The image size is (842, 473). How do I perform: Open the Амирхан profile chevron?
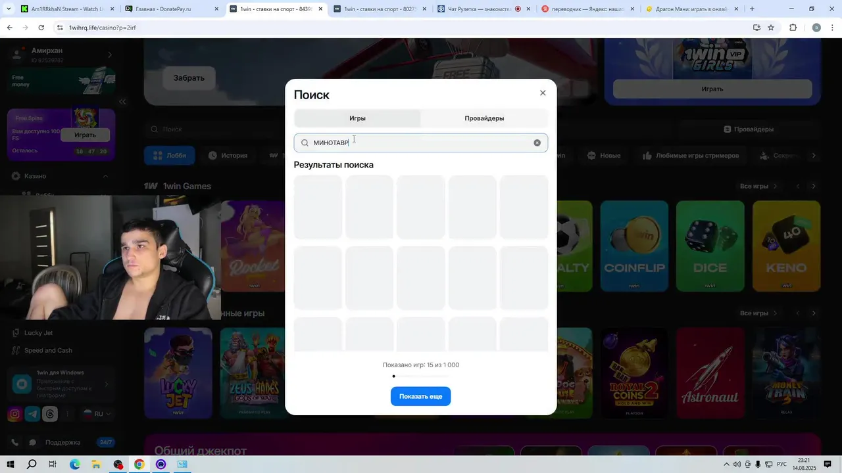click(110, 55)
